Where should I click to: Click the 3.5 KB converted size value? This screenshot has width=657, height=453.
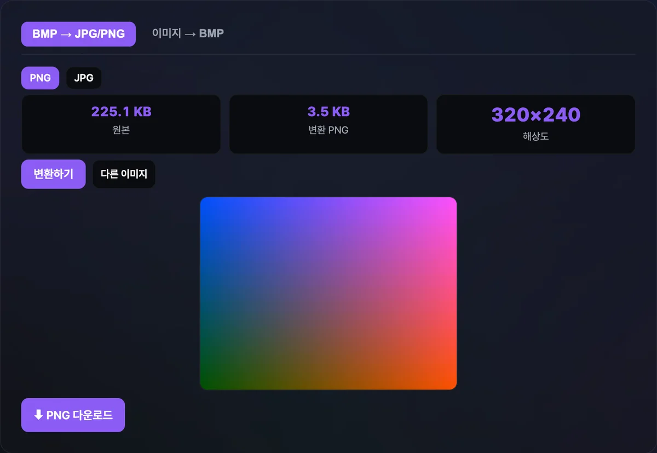click(x=328, y=112)
